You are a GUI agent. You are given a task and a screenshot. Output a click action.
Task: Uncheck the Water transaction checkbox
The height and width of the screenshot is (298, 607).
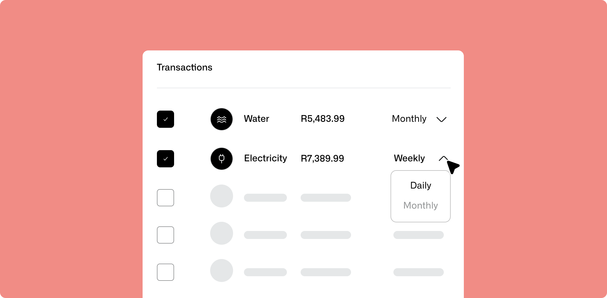point(165,119)
